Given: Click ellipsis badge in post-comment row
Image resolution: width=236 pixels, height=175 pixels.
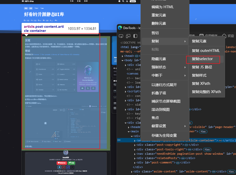Looking at the screenshot, I should (x=178, y=163).
